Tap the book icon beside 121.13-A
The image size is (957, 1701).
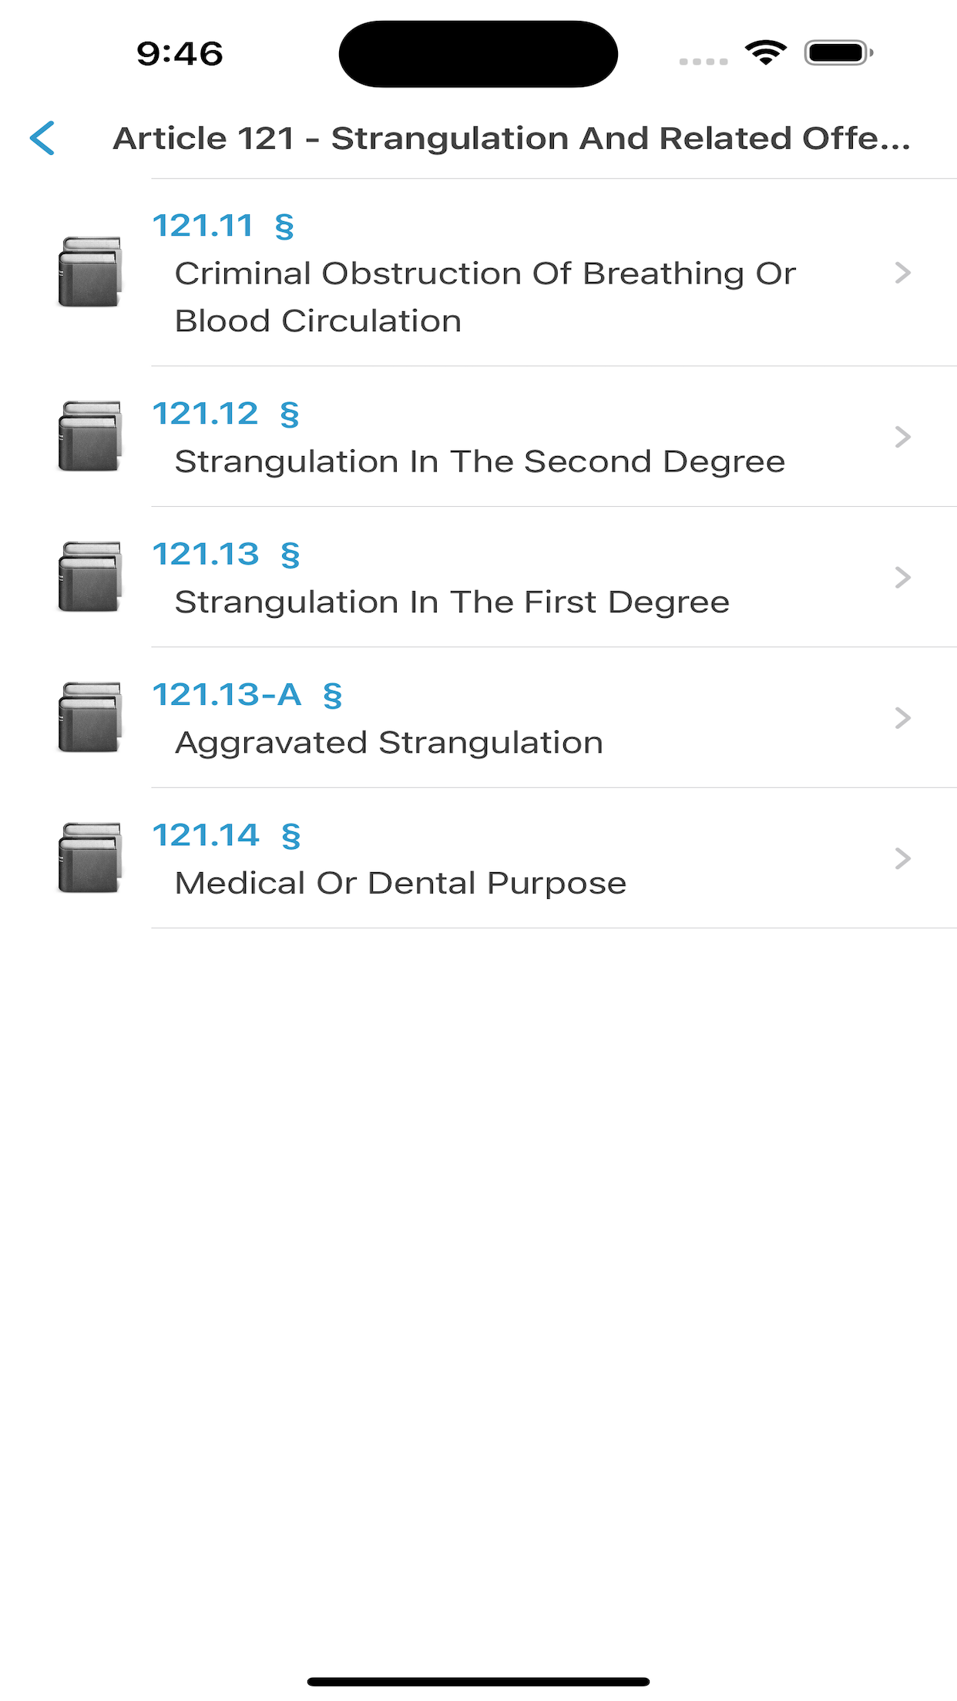coord(90,717)
